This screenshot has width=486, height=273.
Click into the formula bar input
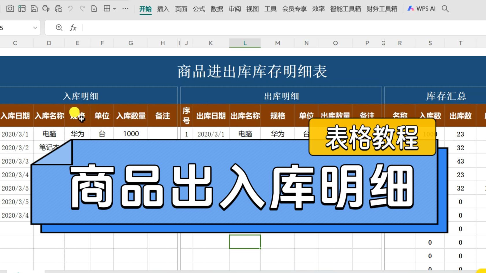click(x=284, y=28)
